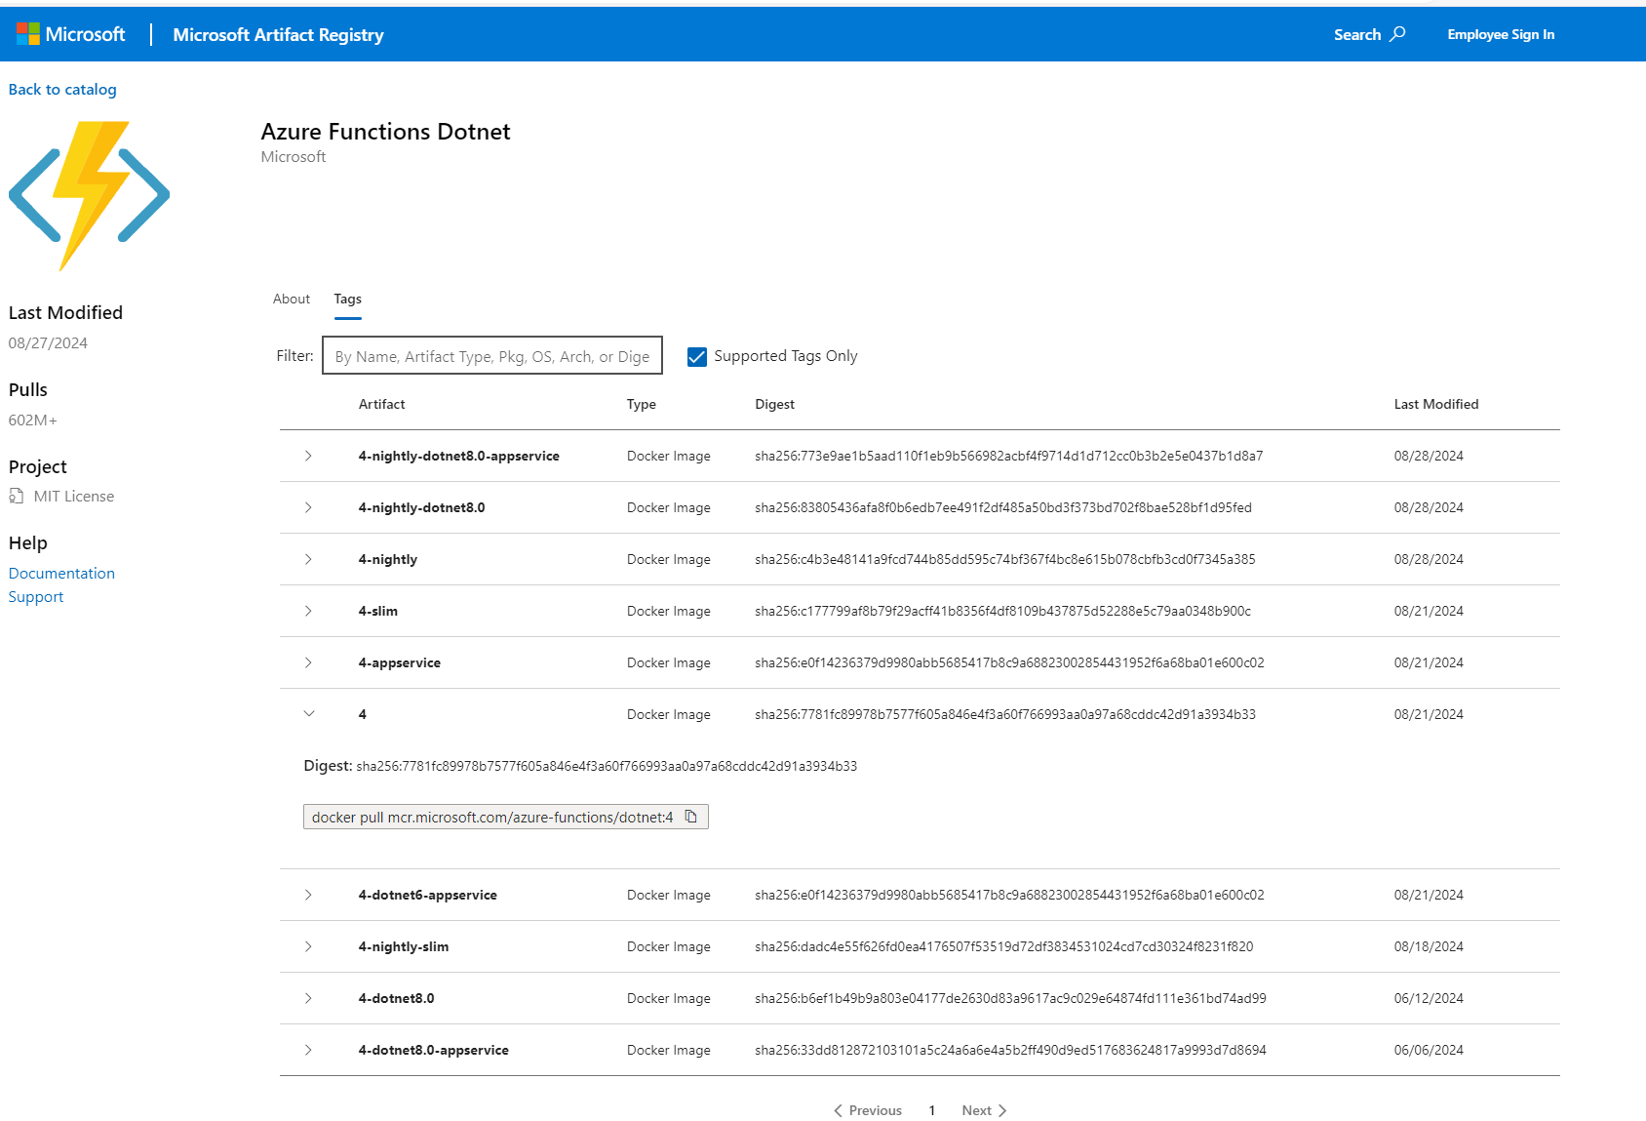
Task: Click the 4-nightly-slim date 08/18/2024
Action: 1429,946
